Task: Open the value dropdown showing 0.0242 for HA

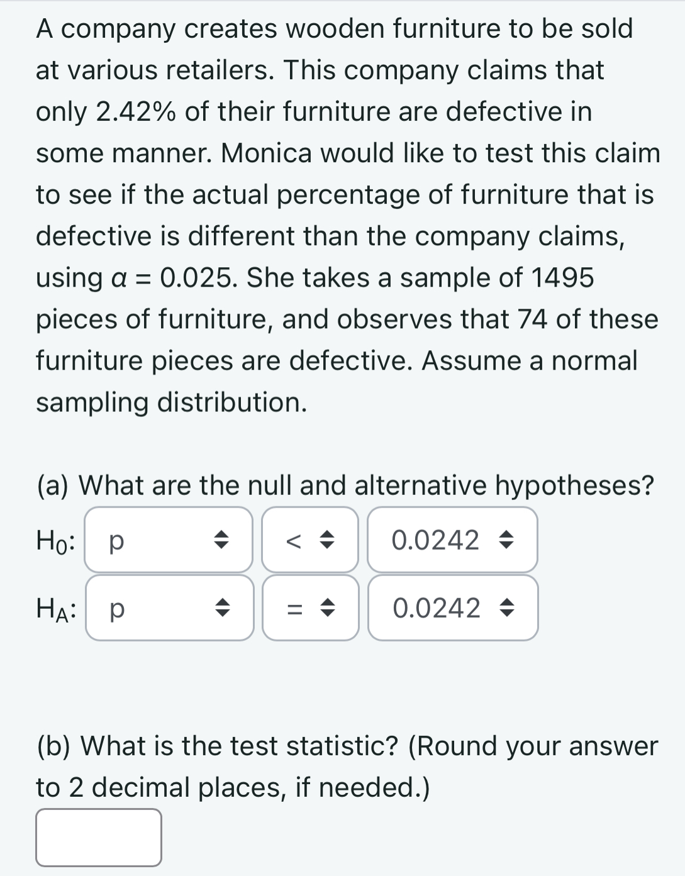Action: (453, 609)
